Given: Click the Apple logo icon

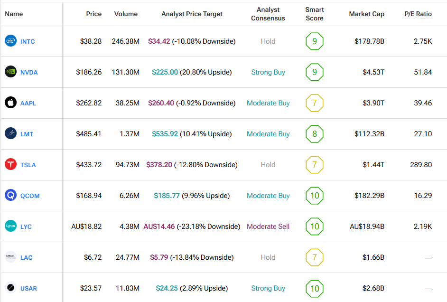Looking at the screenshot, I should 10,103.
